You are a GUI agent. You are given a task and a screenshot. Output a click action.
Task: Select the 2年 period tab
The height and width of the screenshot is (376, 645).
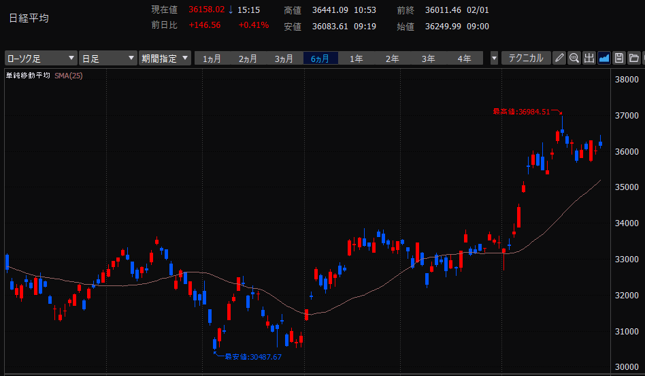pyautogui.click(x=392, y=59)
